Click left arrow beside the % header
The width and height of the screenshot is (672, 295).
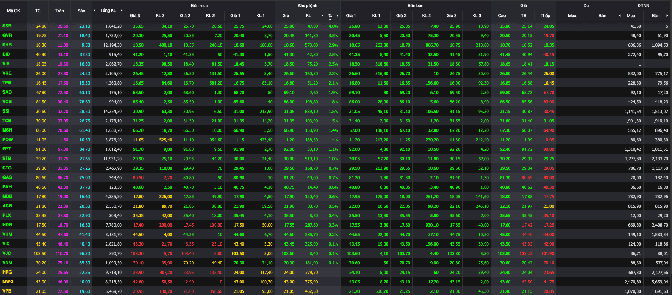[x=323, y=16]
